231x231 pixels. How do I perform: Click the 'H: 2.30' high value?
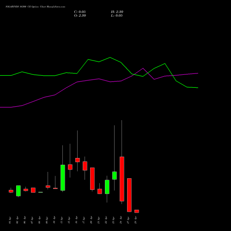point(117,12)
